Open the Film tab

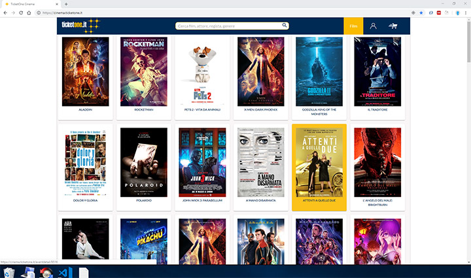[x=353, y=26]
